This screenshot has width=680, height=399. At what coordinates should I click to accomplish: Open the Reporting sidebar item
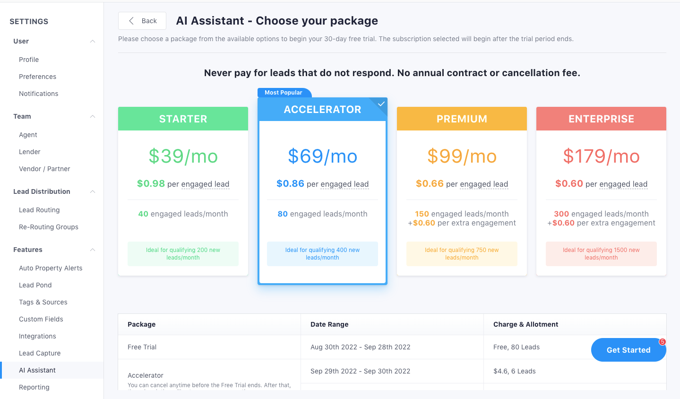pos(34,387)
